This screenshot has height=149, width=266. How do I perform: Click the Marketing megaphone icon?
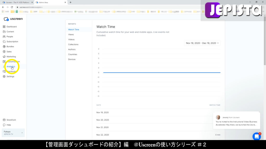pos(4,57)
